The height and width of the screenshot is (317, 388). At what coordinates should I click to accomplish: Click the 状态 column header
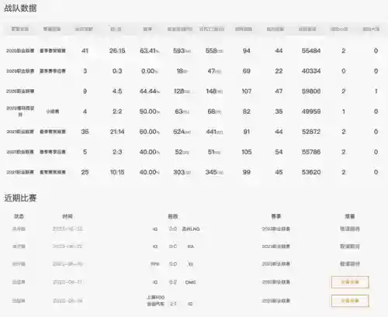click(x=19, y=216)
